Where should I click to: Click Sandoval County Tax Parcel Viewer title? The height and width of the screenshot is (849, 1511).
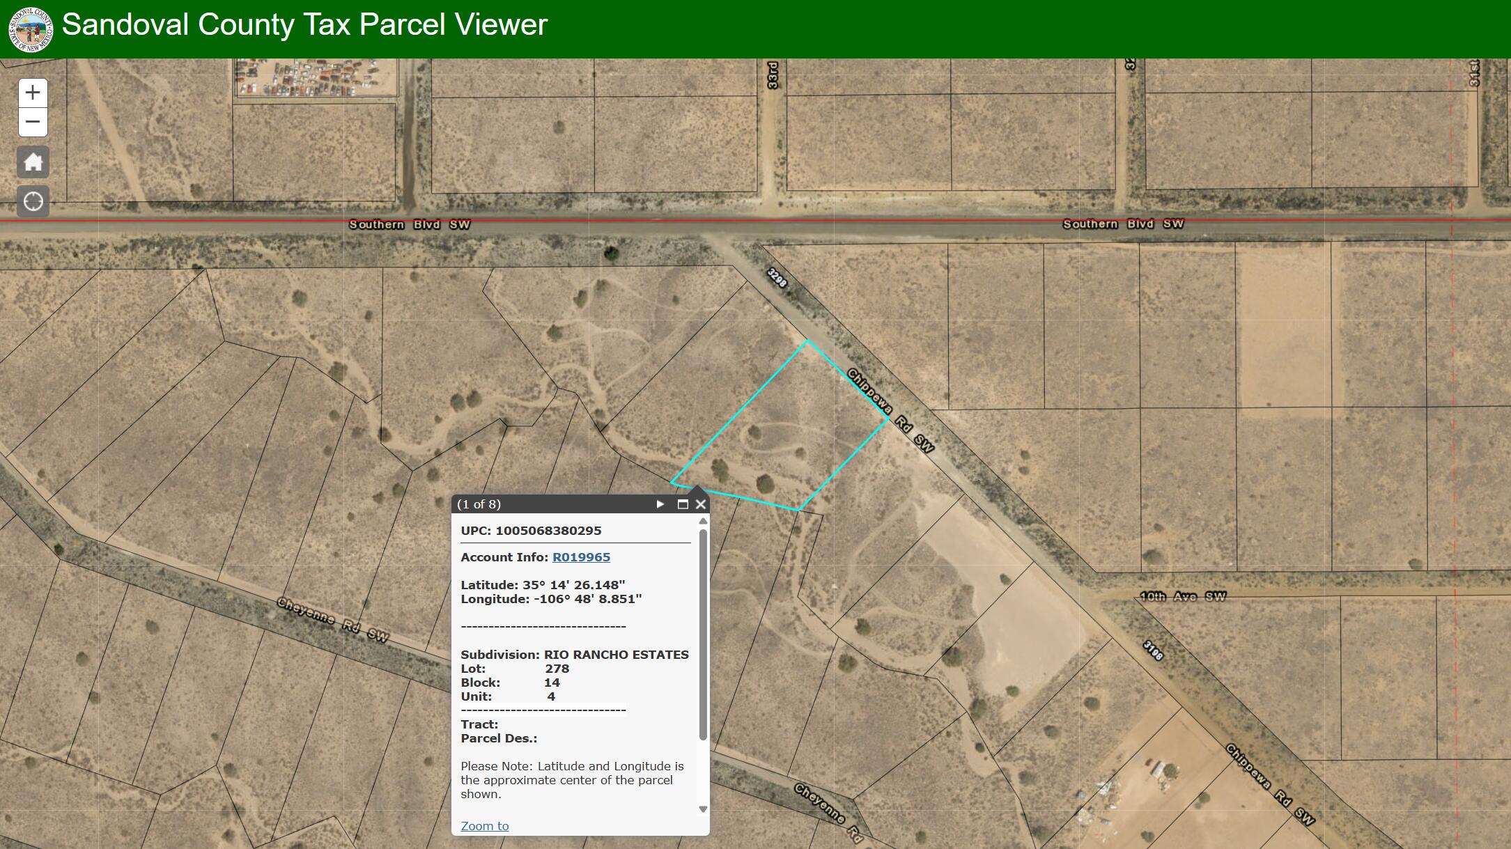click(304, 25)
